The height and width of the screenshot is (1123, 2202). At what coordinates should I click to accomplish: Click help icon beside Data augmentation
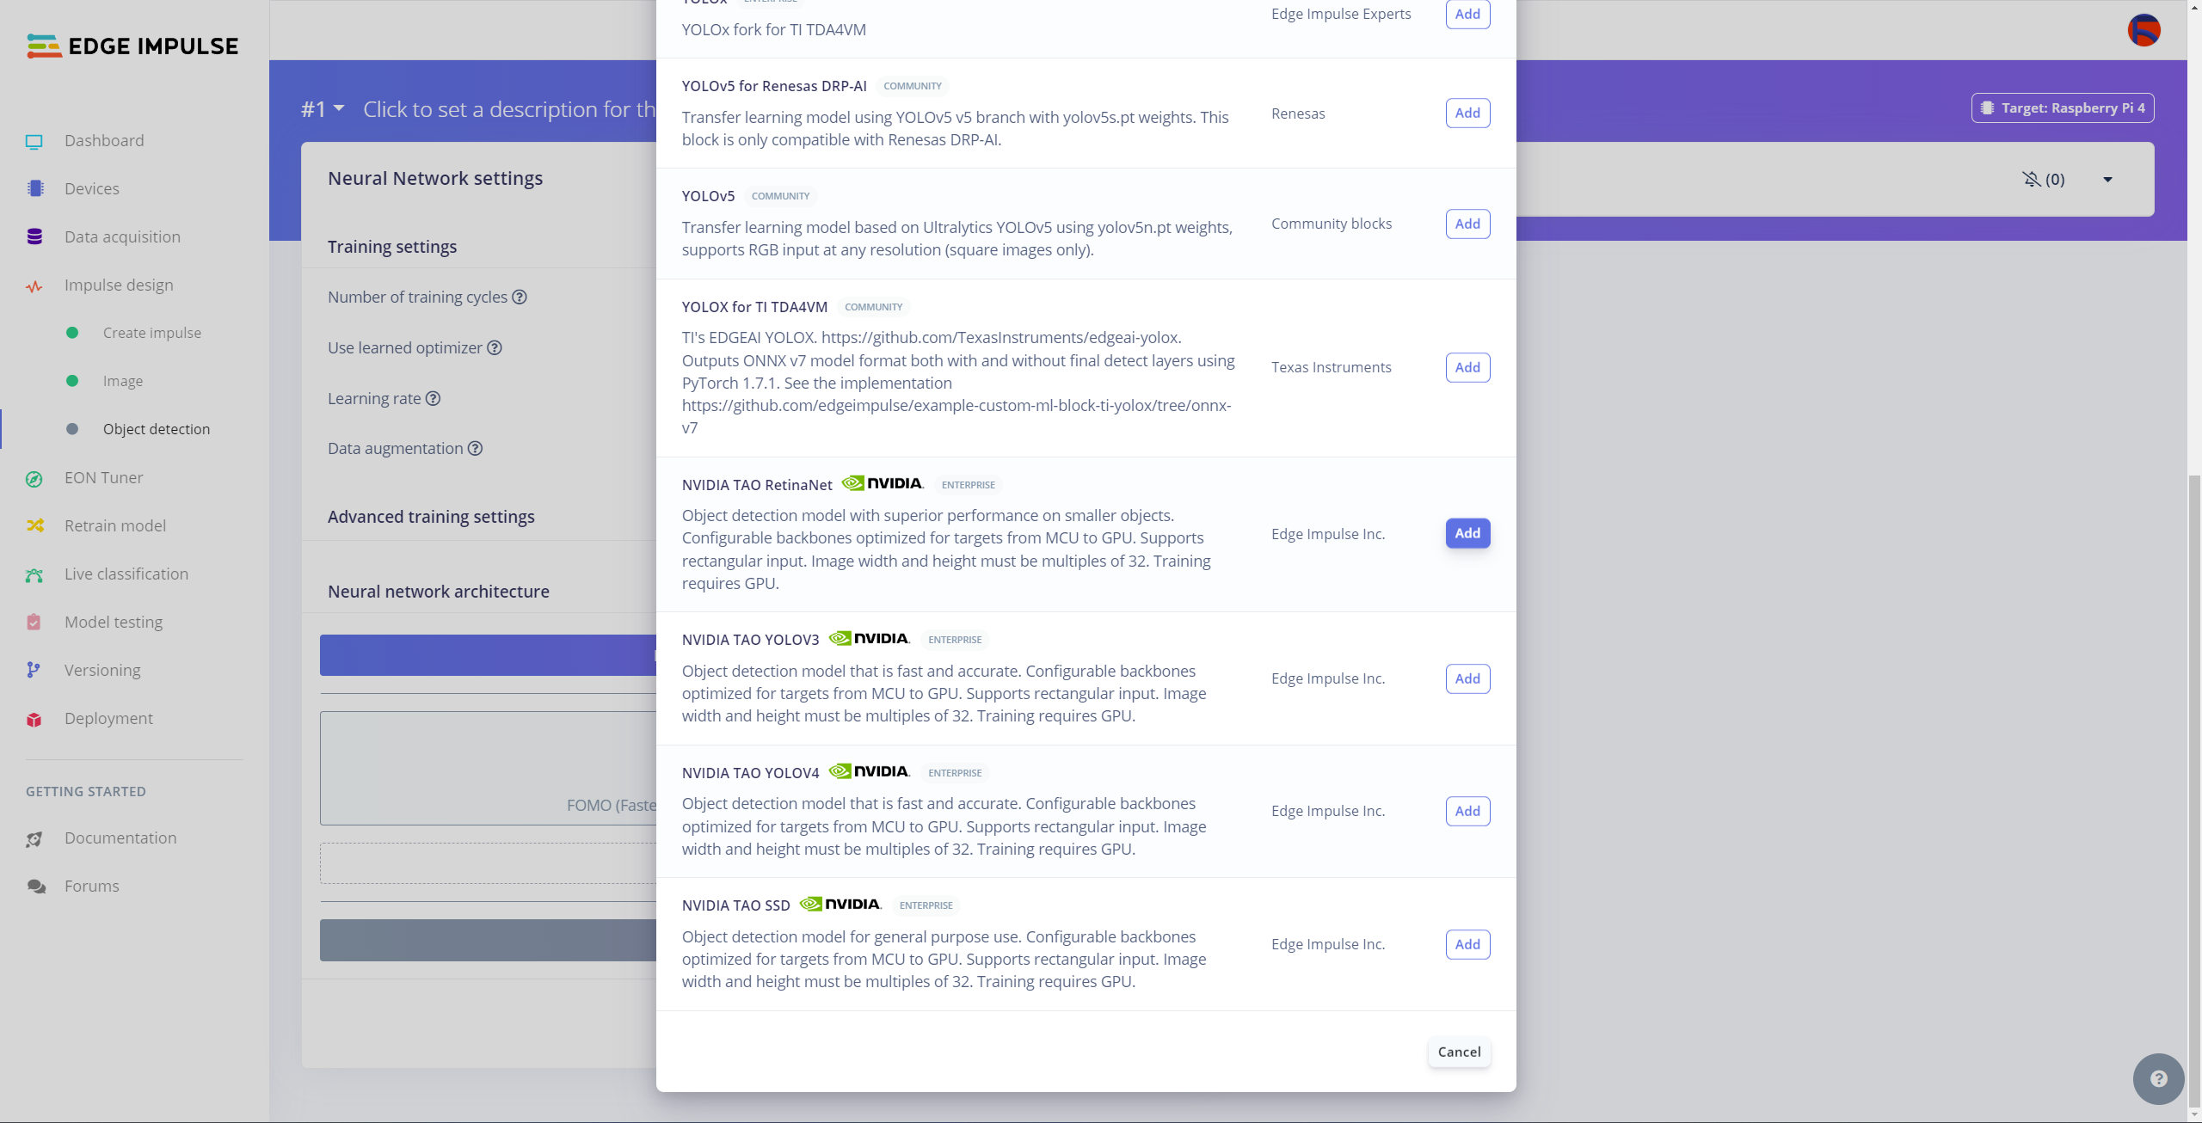click(475, 448)
